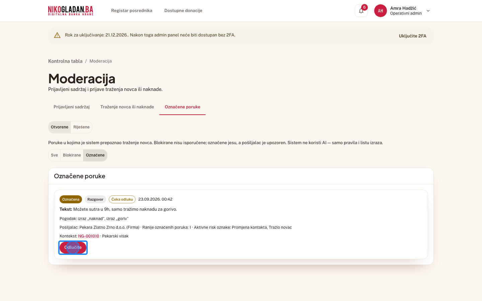Select the Riješene status filter
482x301 pixels.
81,127
